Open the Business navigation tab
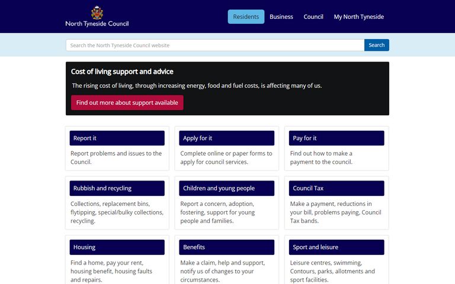The width and height of the screenshot is (455, 284). [x=281, y=17]
